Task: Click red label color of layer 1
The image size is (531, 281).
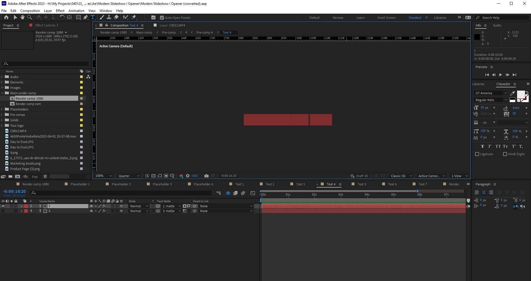Action: tap(26, 206)
